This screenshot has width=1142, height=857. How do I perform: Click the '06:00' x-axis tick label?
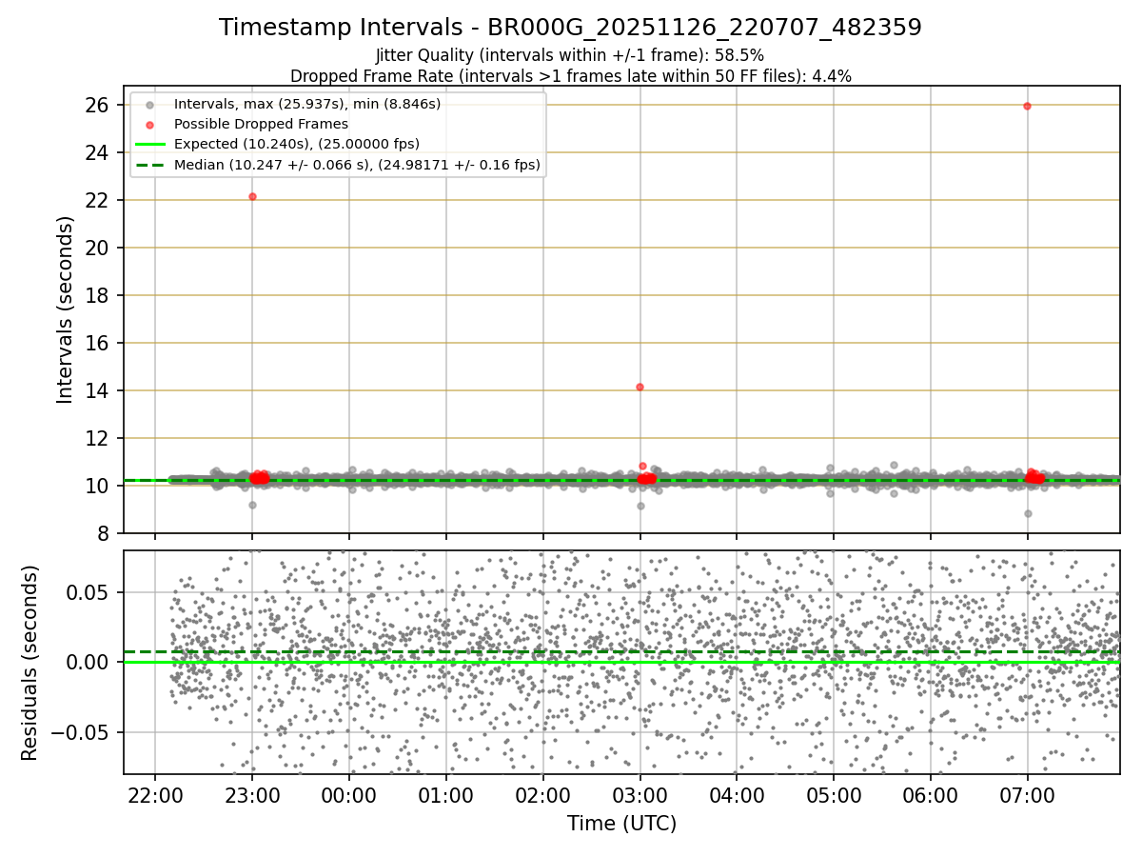point(931,795)
